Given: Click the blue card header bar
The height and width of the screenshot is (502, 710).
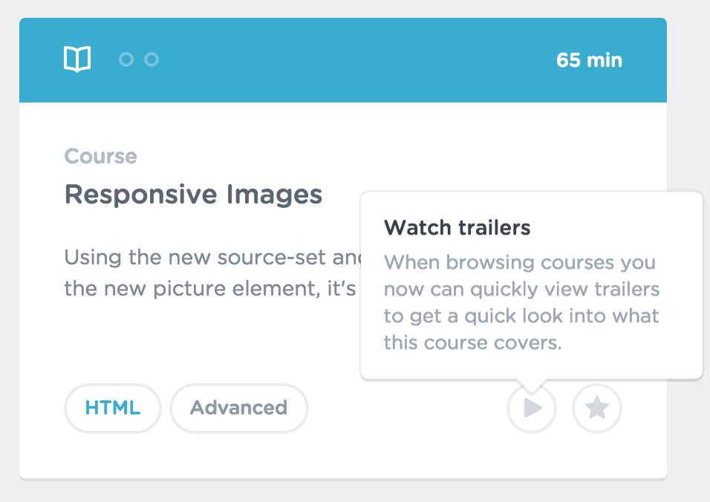Looking at the screenshot, I should (x=343, y=60).
